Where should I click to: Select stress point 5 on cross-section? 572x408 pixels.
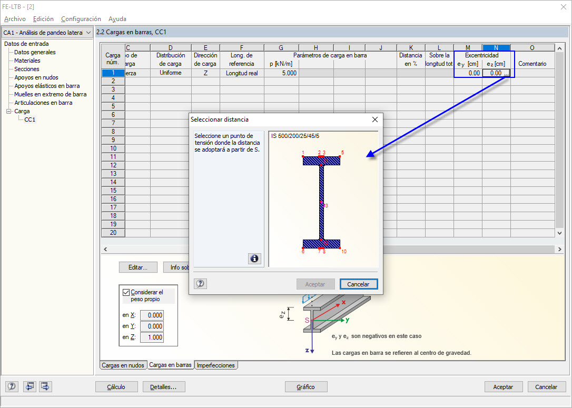point(340,156)
